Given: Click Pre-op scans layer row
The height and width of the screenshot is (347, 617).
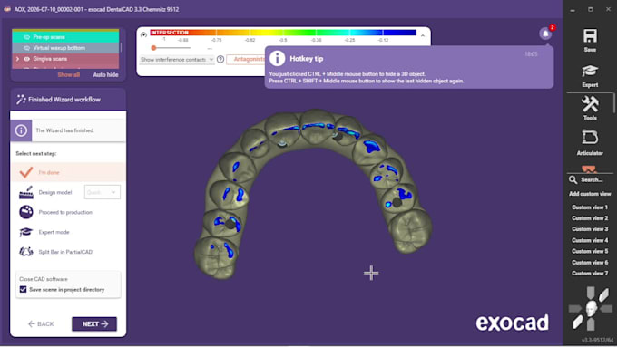Looking at the screenshot, I should click(x=65, y=37).
